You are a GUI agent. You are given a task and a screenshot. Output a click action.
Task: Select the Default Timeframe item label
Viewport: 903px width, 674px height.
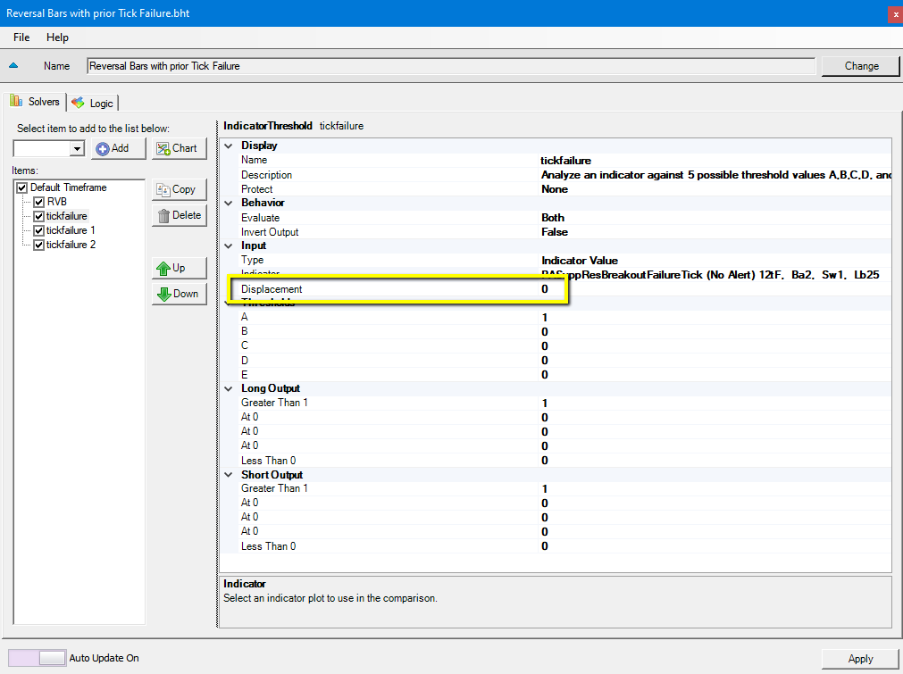click(68, 187)
